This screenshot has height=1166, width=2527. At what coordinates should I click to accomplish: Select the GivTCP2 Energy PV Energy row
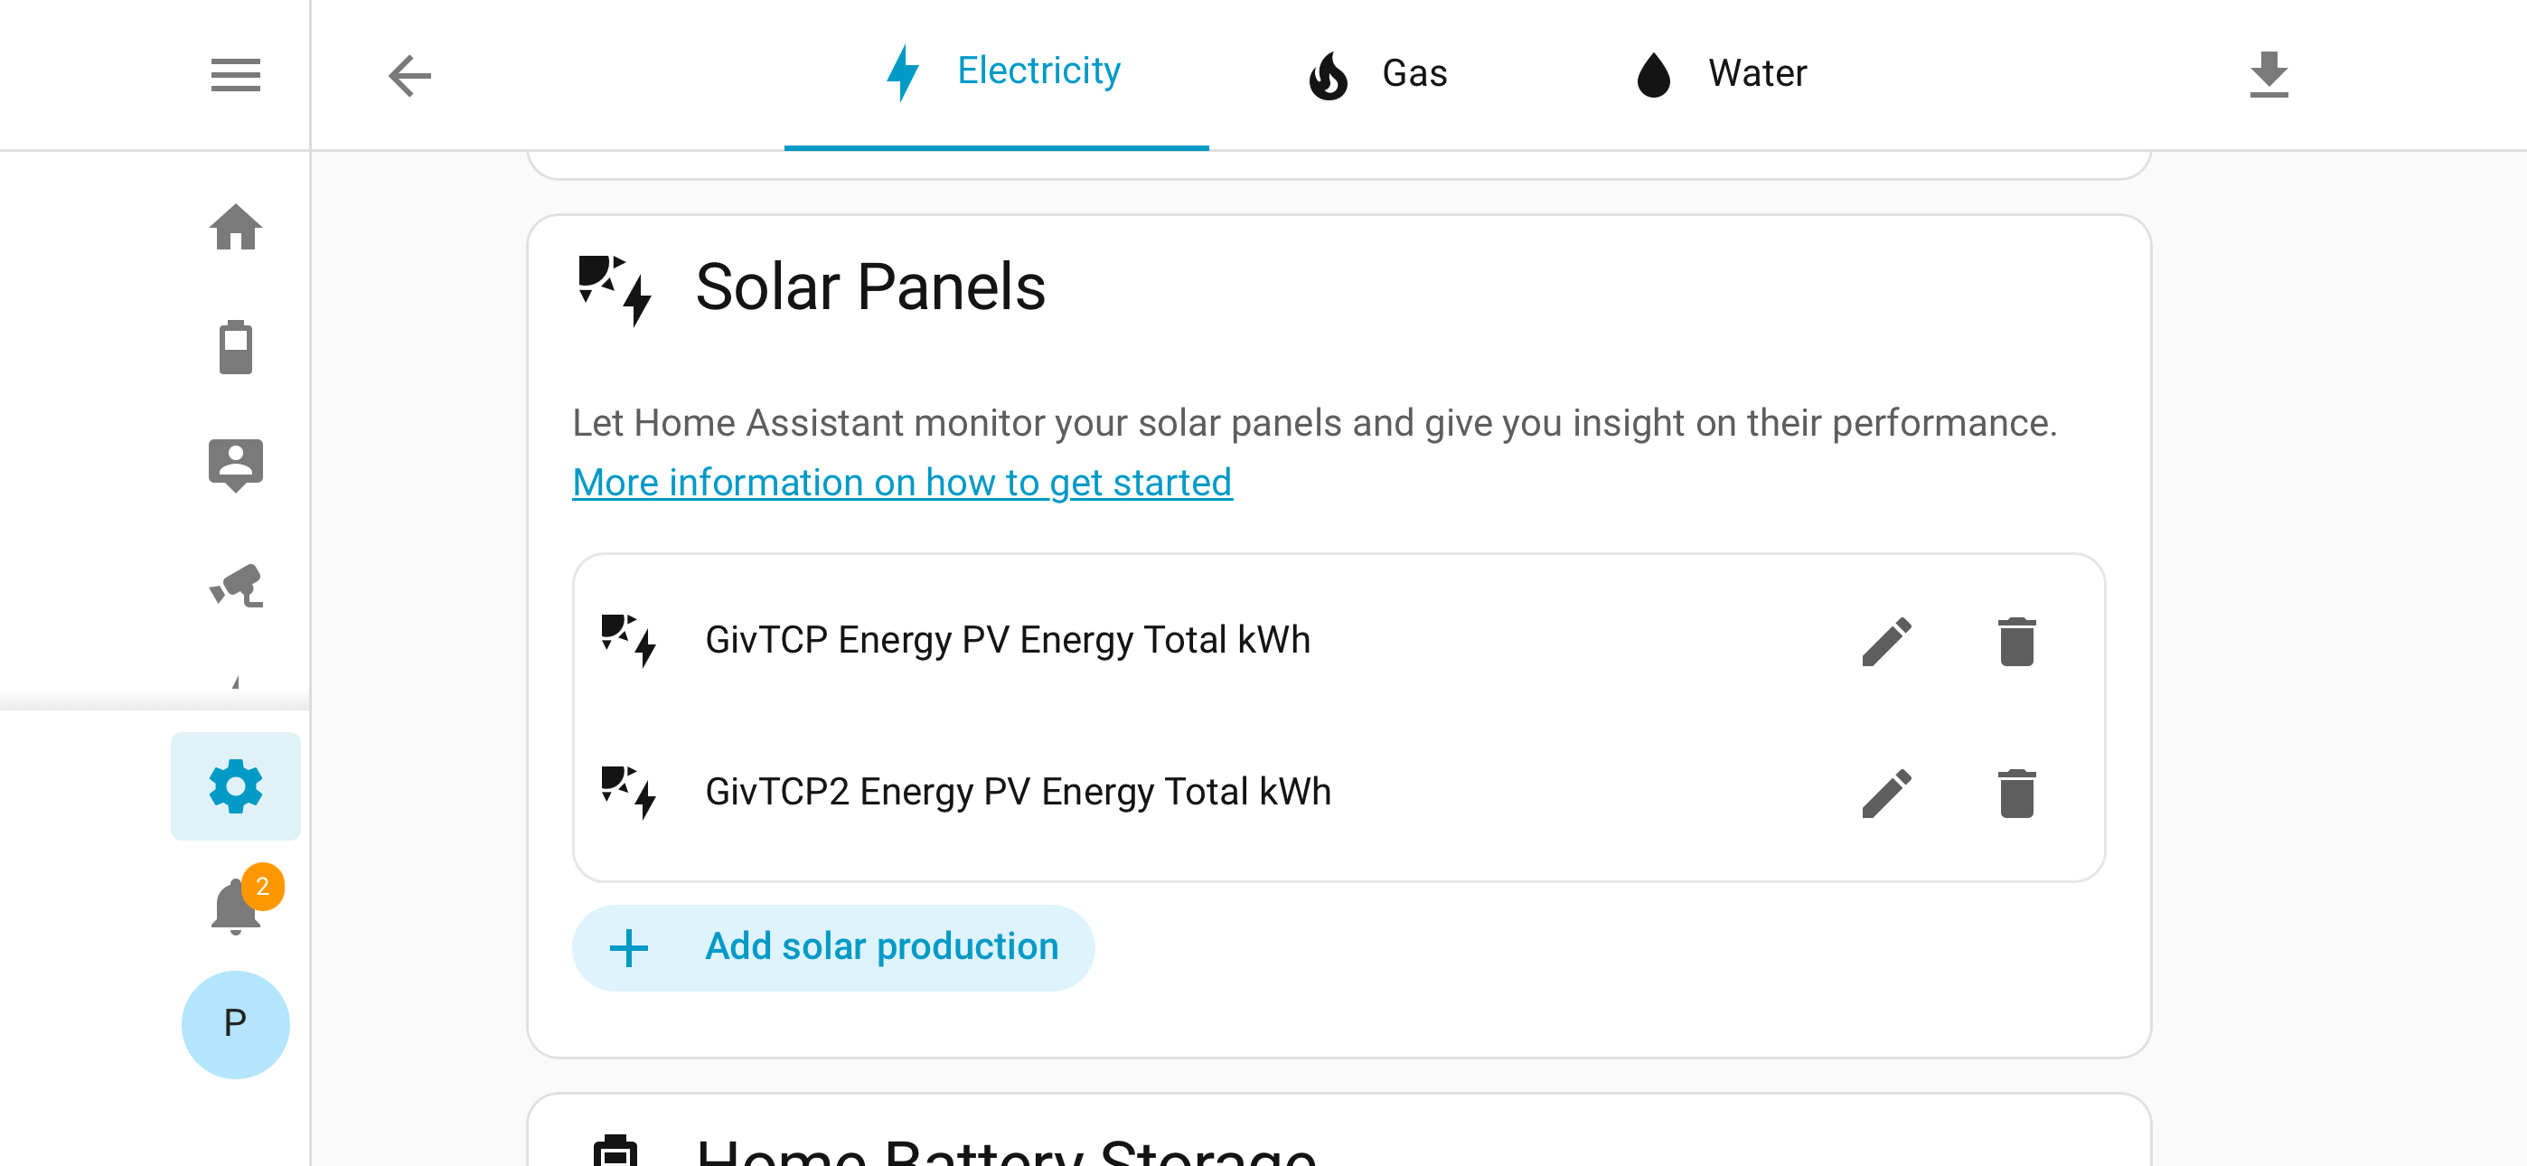click(x=1339, y=793)
